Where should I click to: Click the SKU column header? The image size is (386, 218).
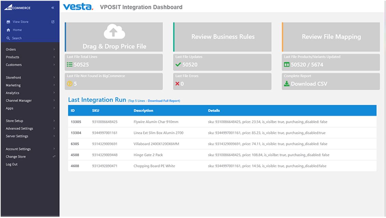point(95,111)
